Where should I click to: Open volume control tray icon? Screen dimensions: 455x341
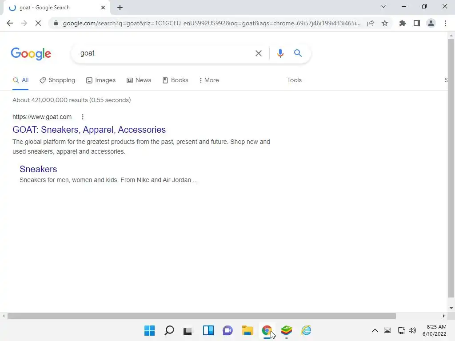click(412, 330)
